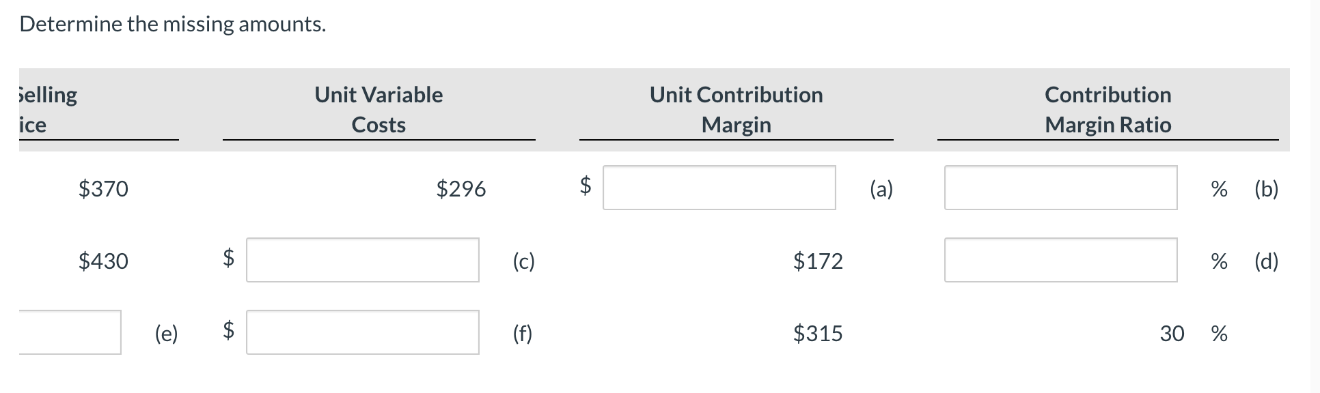Click the partially visible Selling Price header
This screenshot has height=393, width=1320.
[x=48, y=109]
